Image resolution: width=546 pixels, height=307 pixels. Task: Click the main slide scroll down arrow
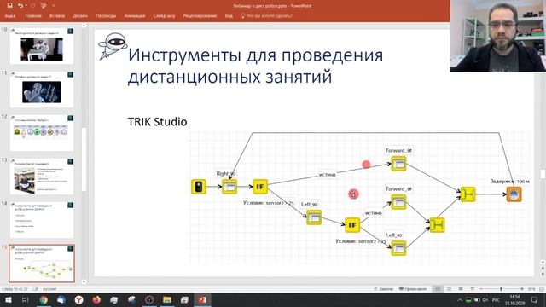coord(543,263)
